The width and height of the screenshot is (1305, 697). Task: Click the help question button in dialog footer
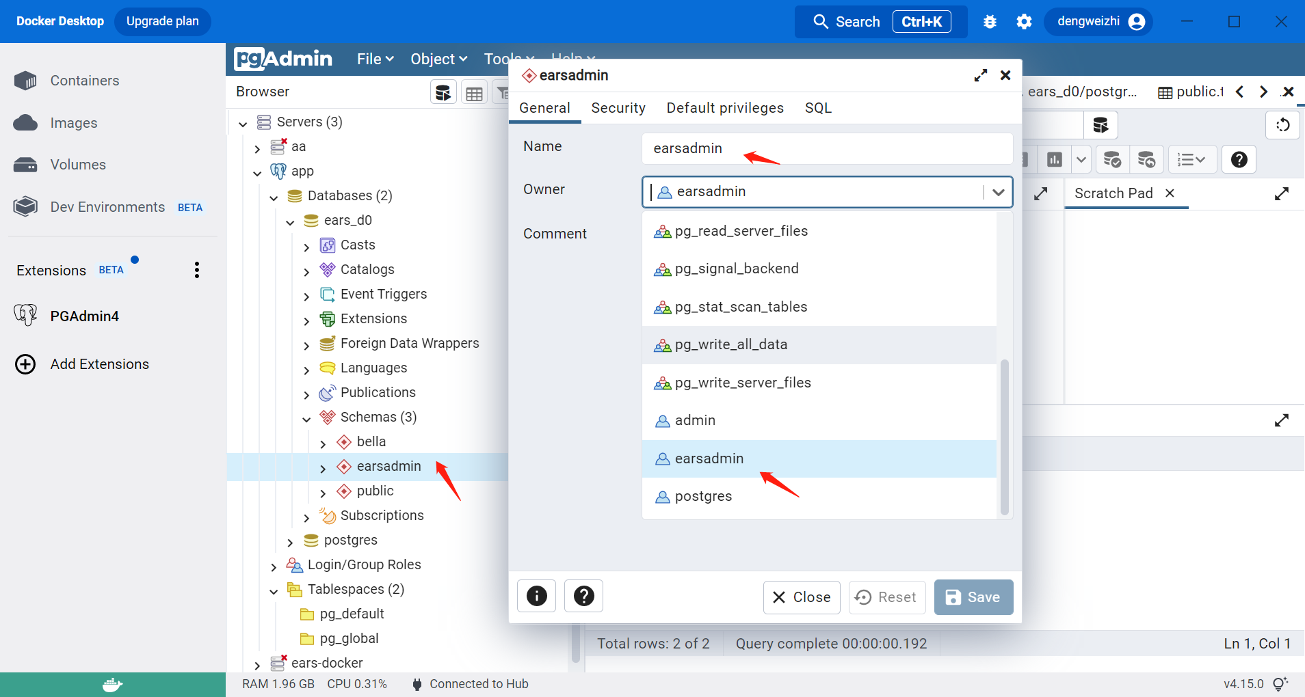coord(583,597)
